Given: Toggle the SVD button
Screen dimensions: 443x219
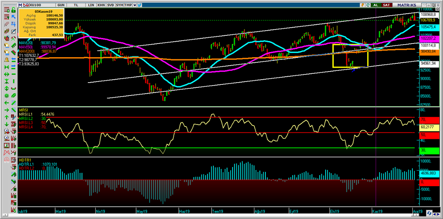Looking at the screenshot, I should [110, 5].
